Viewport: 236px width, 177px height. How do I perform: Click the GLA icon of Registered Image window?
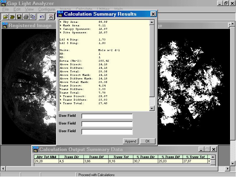5,25
